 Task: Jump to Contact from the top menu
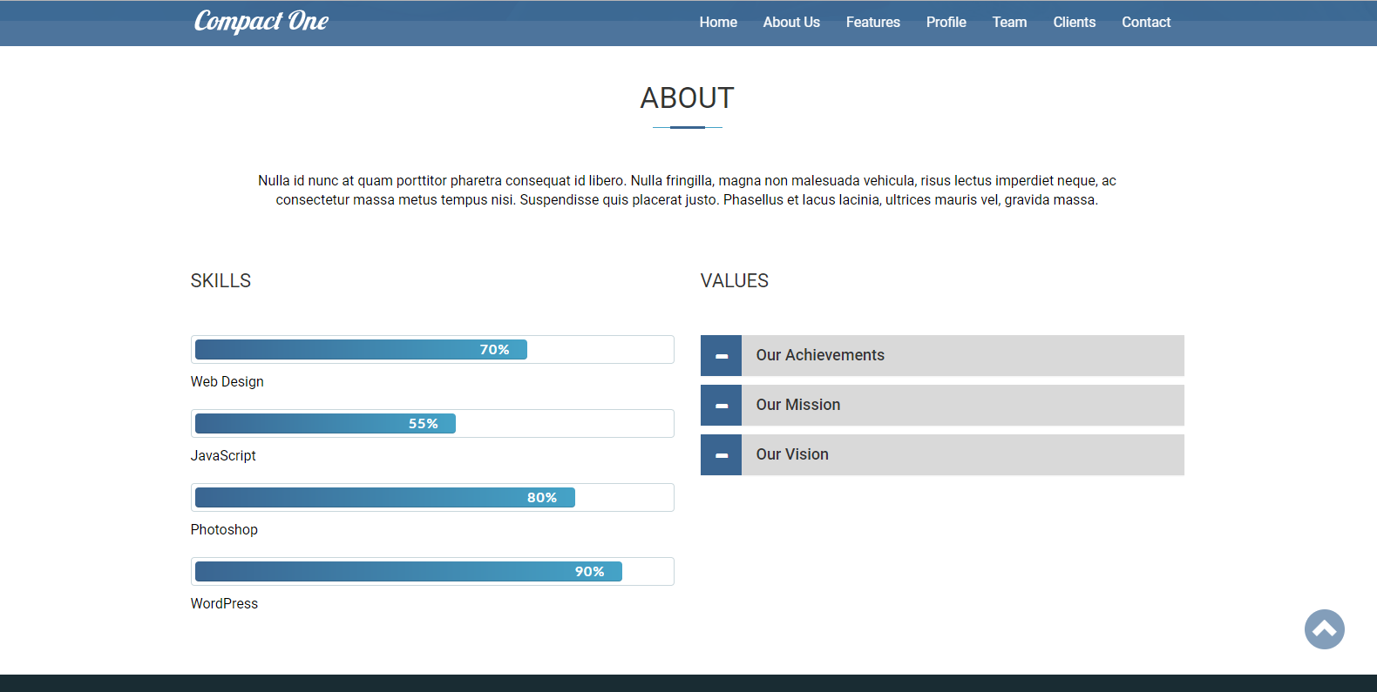tap(1145, 23)
